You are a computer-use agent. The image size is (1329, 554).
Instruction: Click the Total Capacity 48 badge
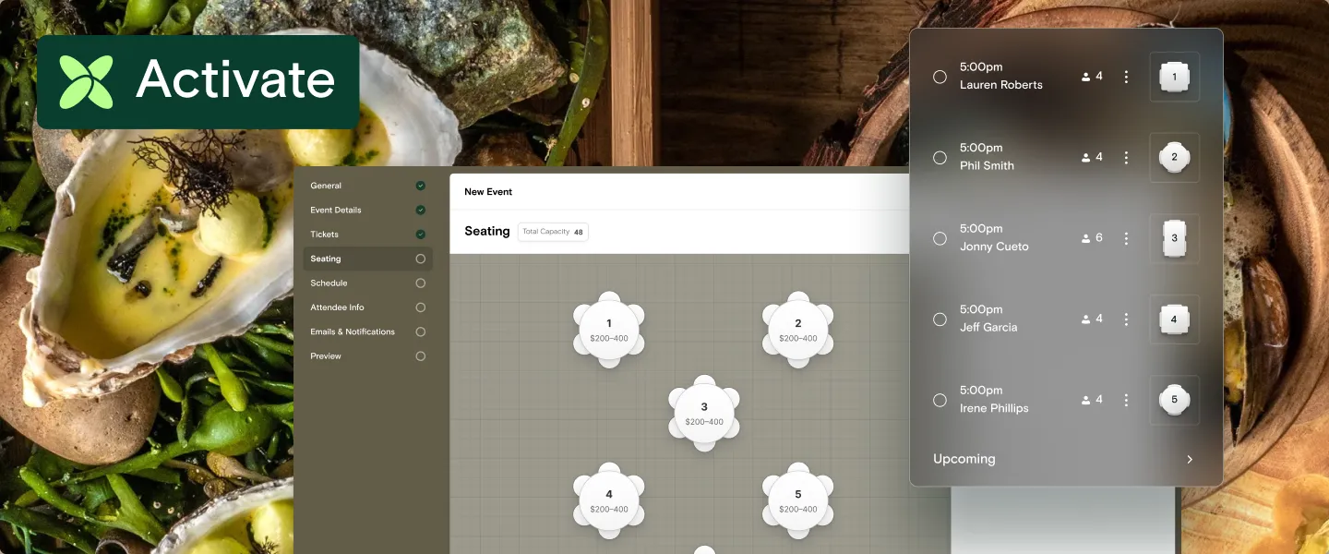coord(553,232)
